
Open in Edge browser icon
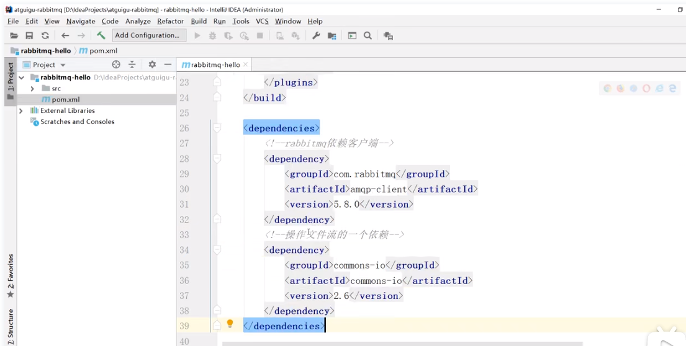coord(672,88)
